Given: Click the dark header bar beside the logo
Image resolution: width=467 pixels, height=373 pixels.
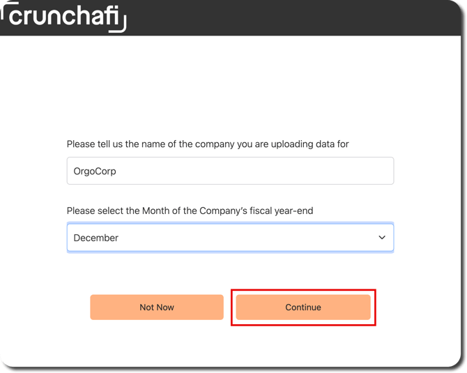Looking at the screenshot, I should [292, 18].
